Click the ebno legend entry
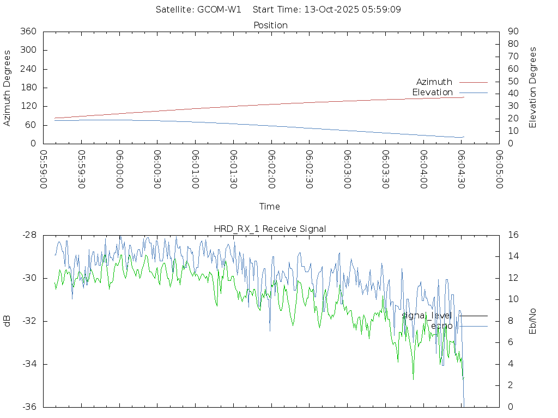 [441, 326]
